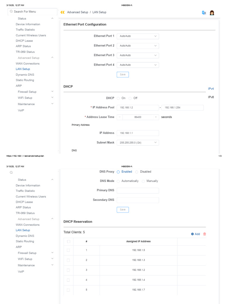228x304 pixels.
Task: Click the double-chevron back icon beside the breadcrumb
Action: tap(62, 12)
